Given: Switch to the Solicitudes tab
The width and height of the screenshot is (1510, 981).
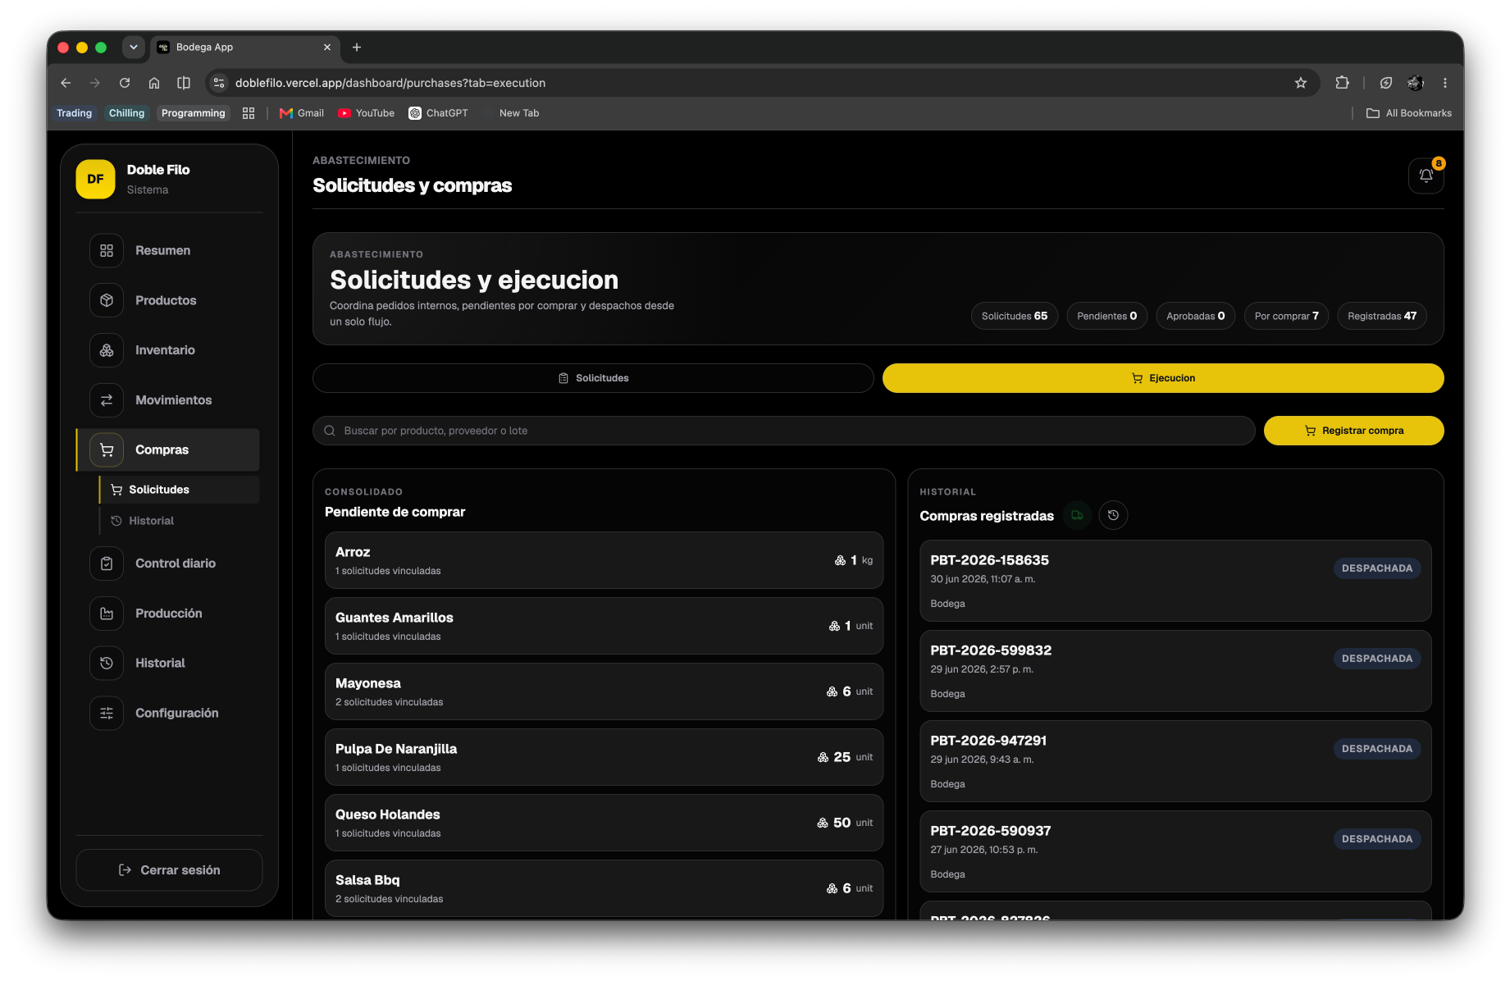Looking at the screenshot, I should coord(593,378).
